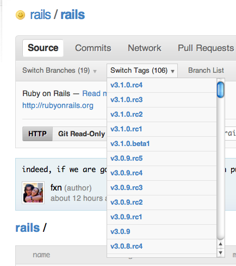Select tag v3.1.0.rc4
Image resolution: width=236 pixels, height=266 pixels.
[x=162, y=85]
